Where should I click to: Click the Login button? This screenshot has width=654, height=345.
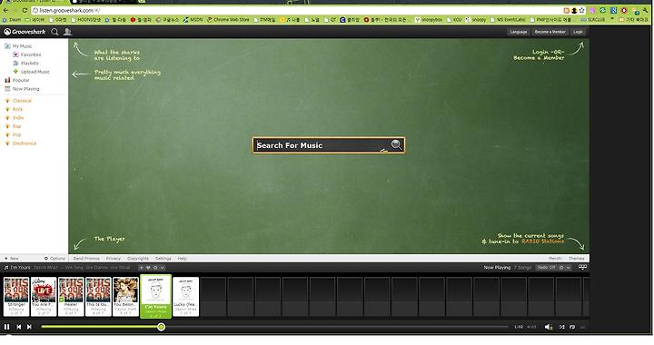[x=578, y=32]
